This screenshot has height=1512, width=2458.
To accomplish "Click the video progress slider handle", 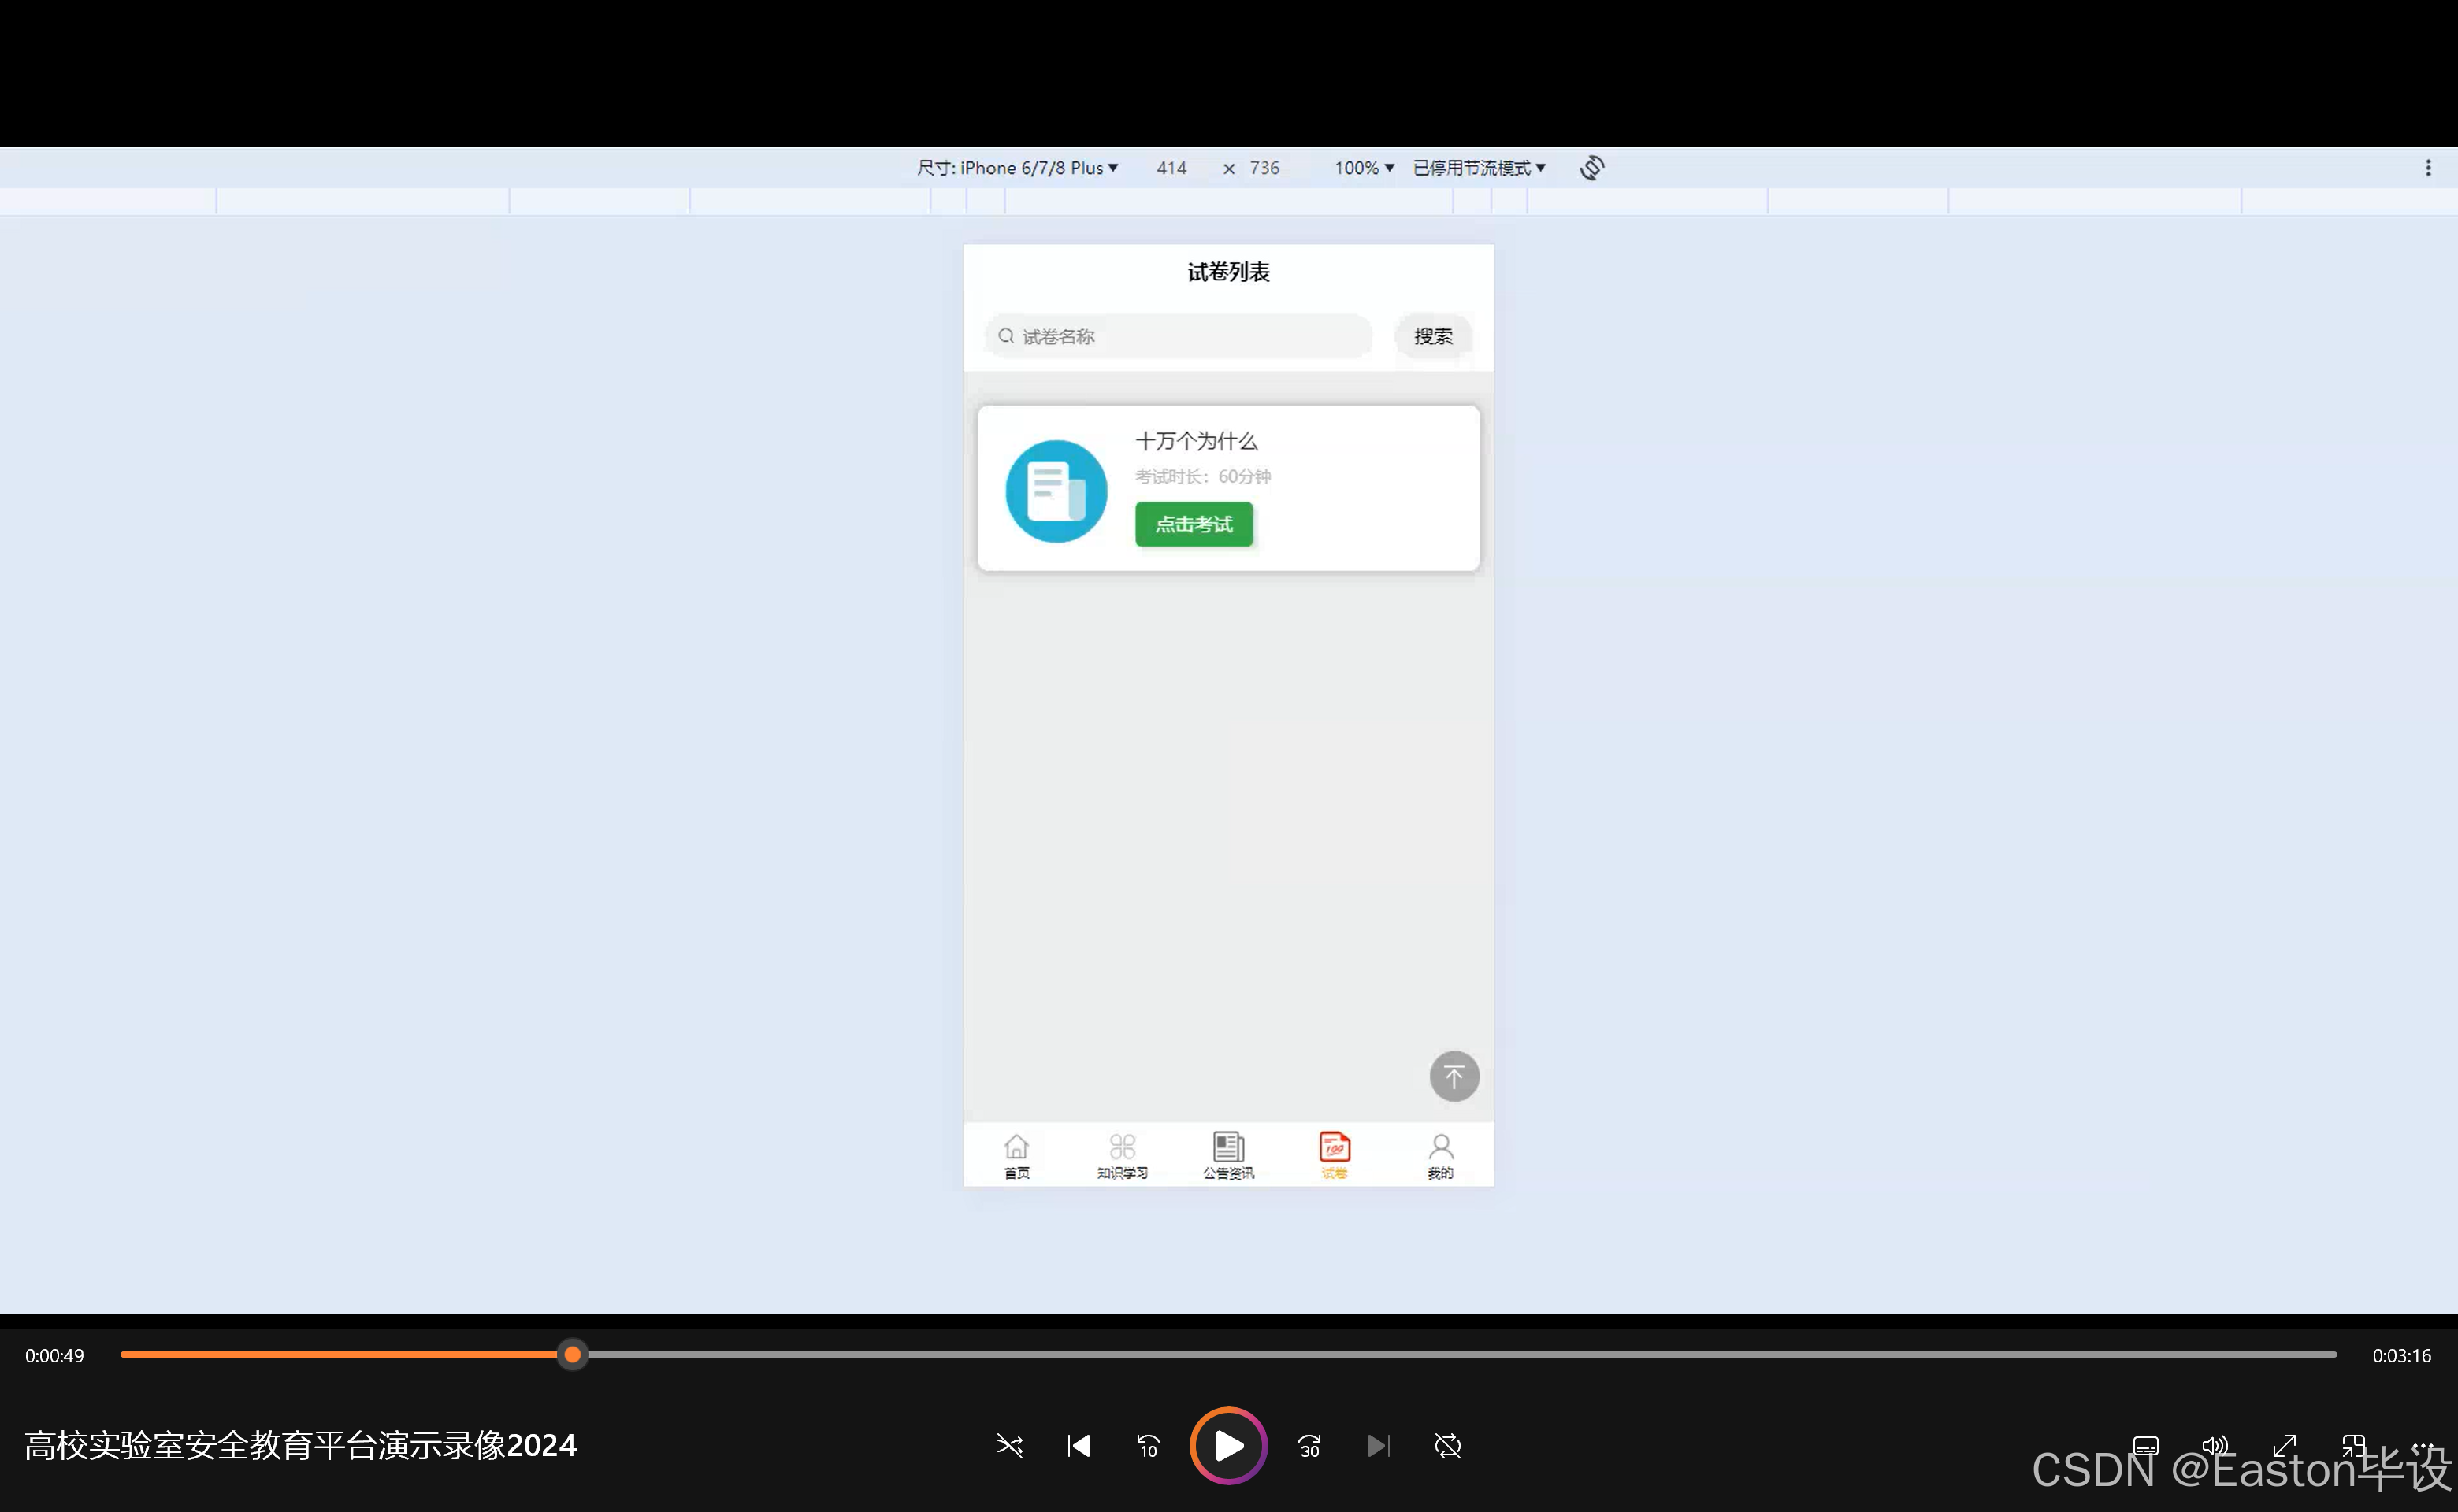I will point(572,1354).
